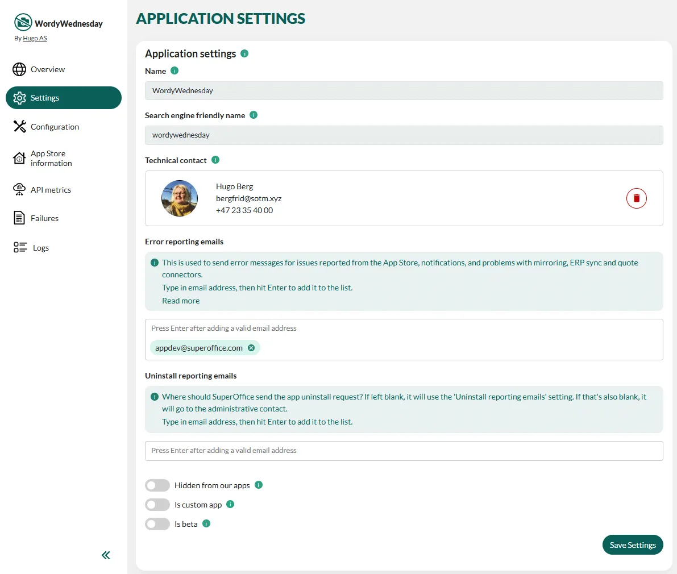This screenshot has height=574, width=677.
Task: Open App Store information section
Action: pos(51,159)
